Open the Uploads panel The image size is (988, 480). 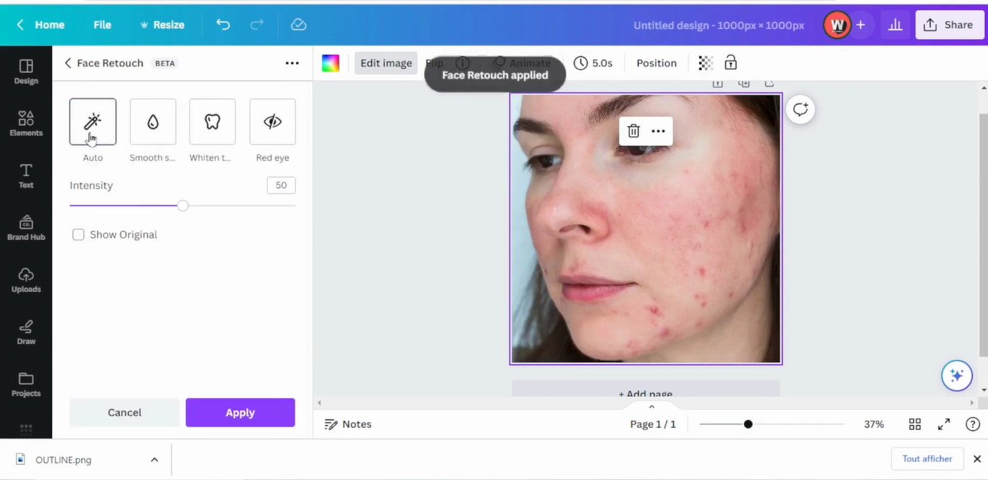26,280
